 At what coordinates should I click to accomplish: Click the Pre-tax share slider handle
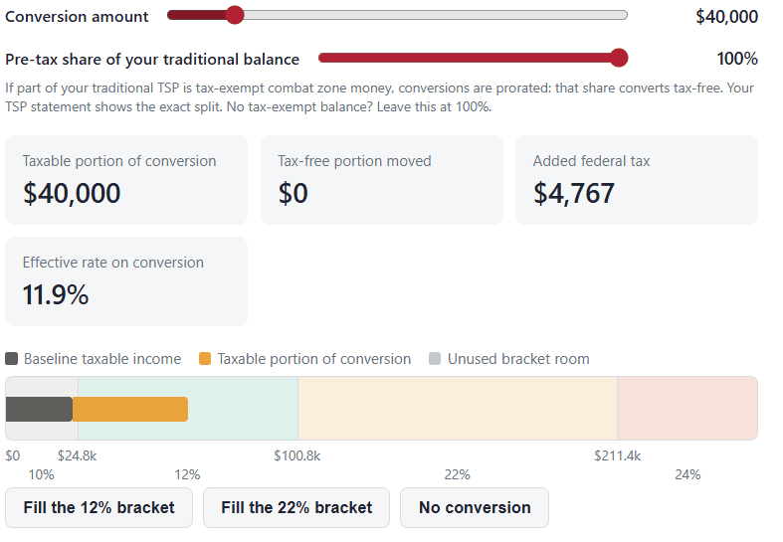coord(619,58)
